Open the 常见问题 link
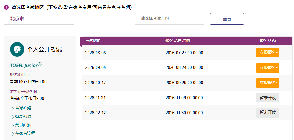Viewport: 294px width, 140px height. point(23,125)
